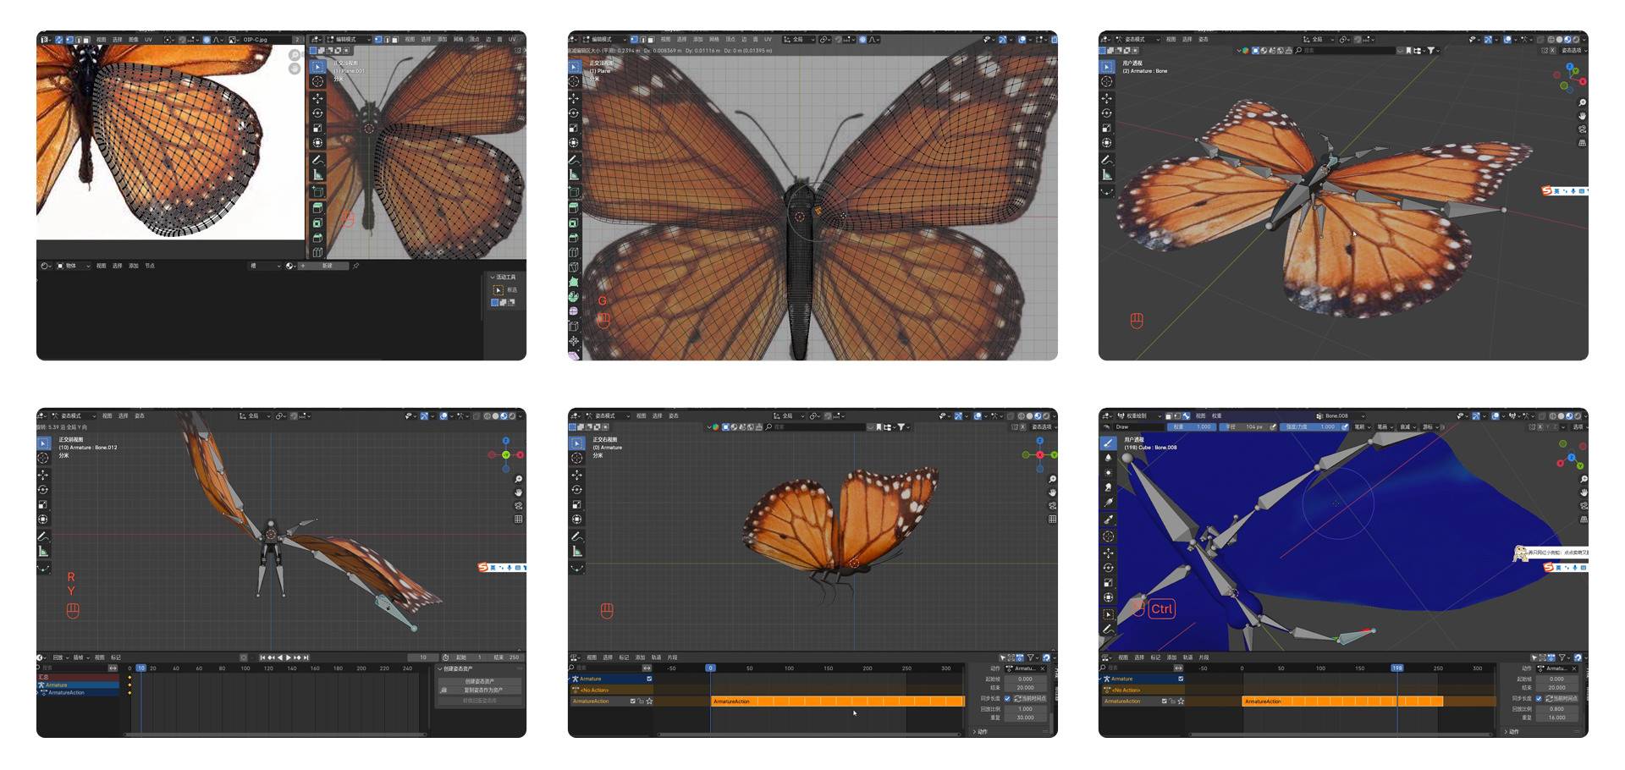
Task: Click 复制姿态作为资产 button in dope sheet sidebar
Action: click(x=480, y=690)
